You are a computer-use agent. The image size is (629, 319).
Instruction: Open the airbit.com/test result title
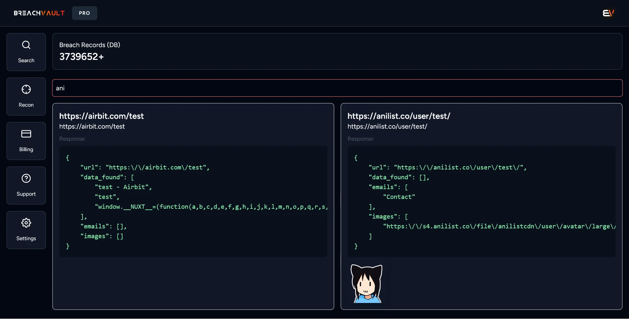[x=102, y=116]
